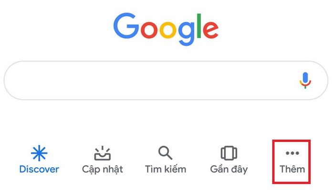Click the red letter e in logo
The width and height of the screenshot is (334, 190).
210,30
